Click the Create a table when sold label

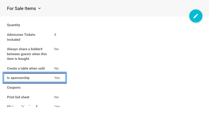click(x=26, y=69)
